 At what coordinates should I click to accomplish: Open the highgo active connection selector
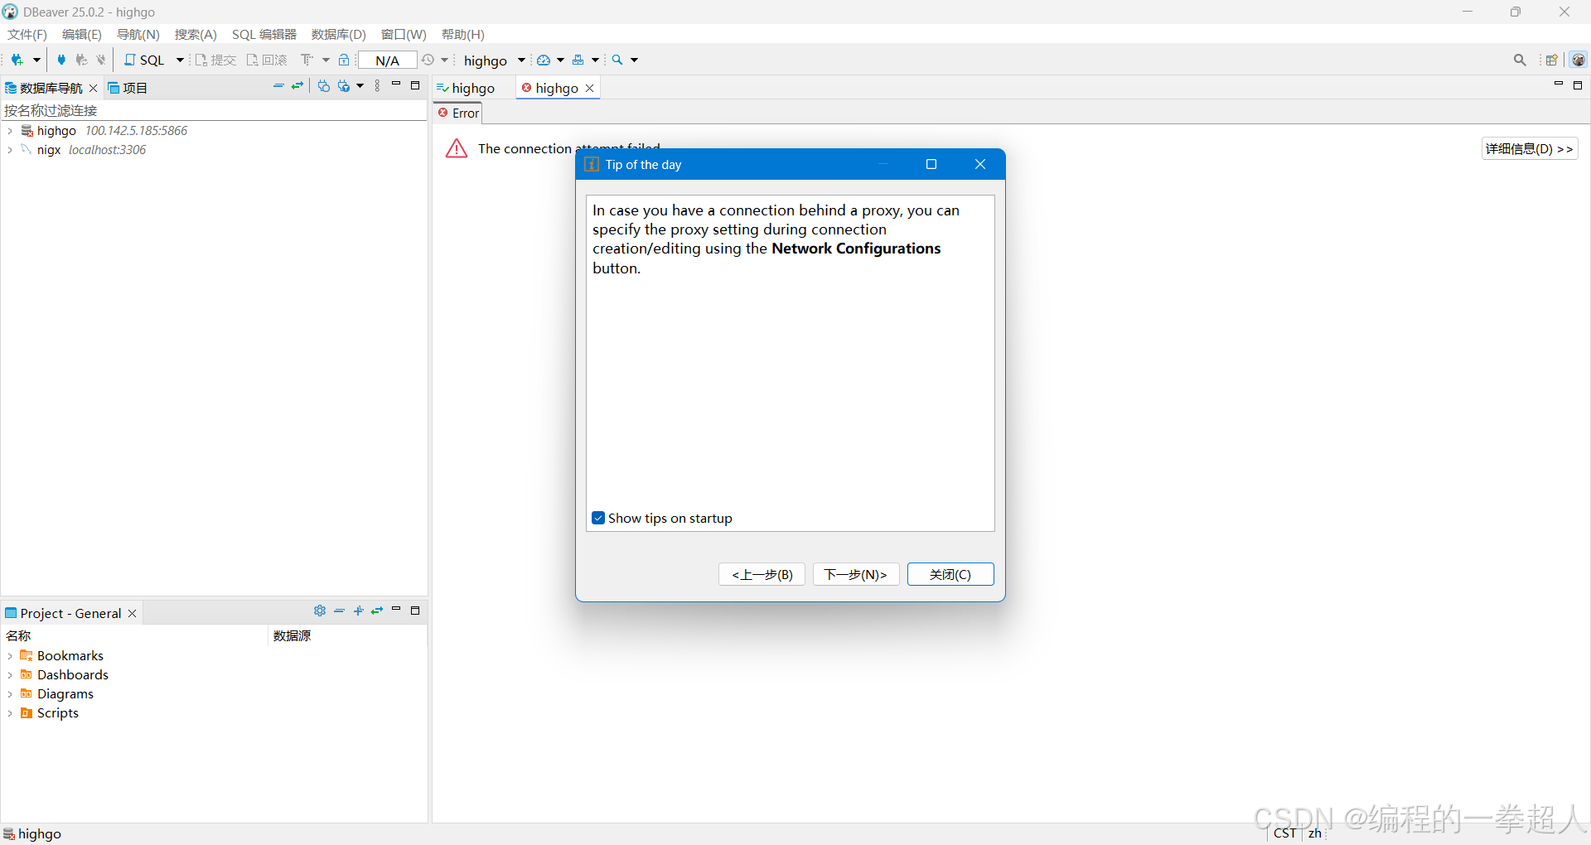tap(495, 60)
